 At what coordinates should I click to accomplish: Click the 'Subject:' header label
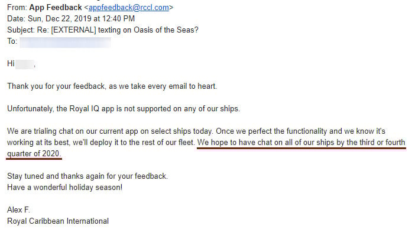click(x=21, y=30)
